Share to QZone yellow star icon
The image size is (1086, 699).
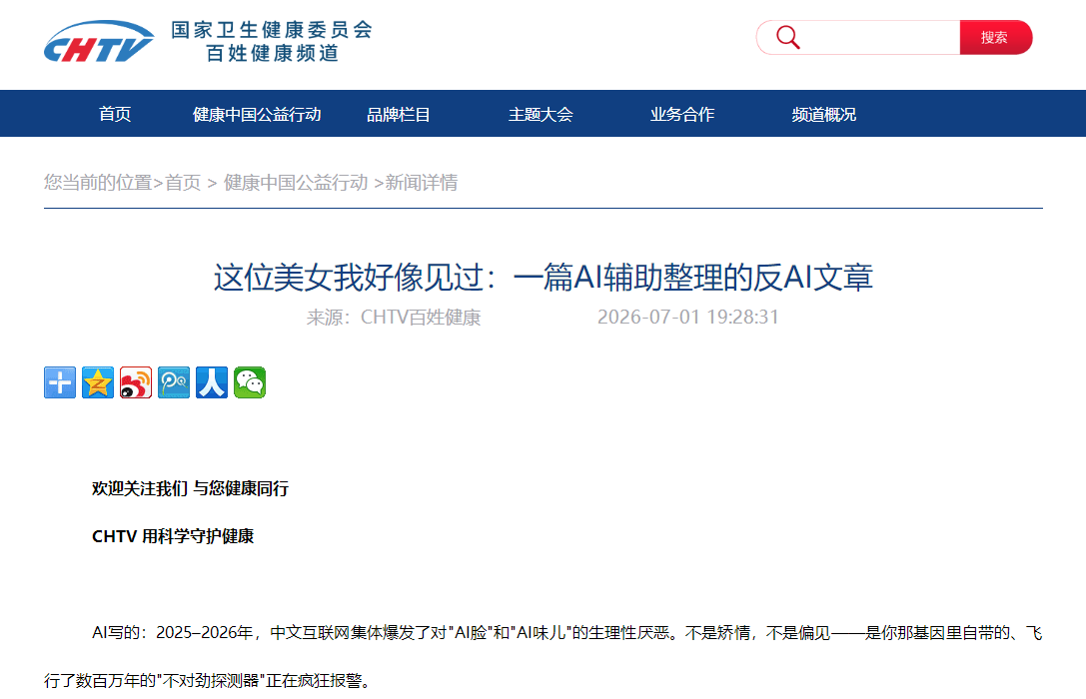(98, 382)
